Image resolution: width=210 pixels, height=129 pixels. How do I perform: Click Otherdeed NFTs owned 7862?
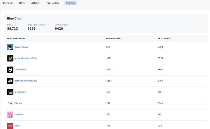pos(160,69)
